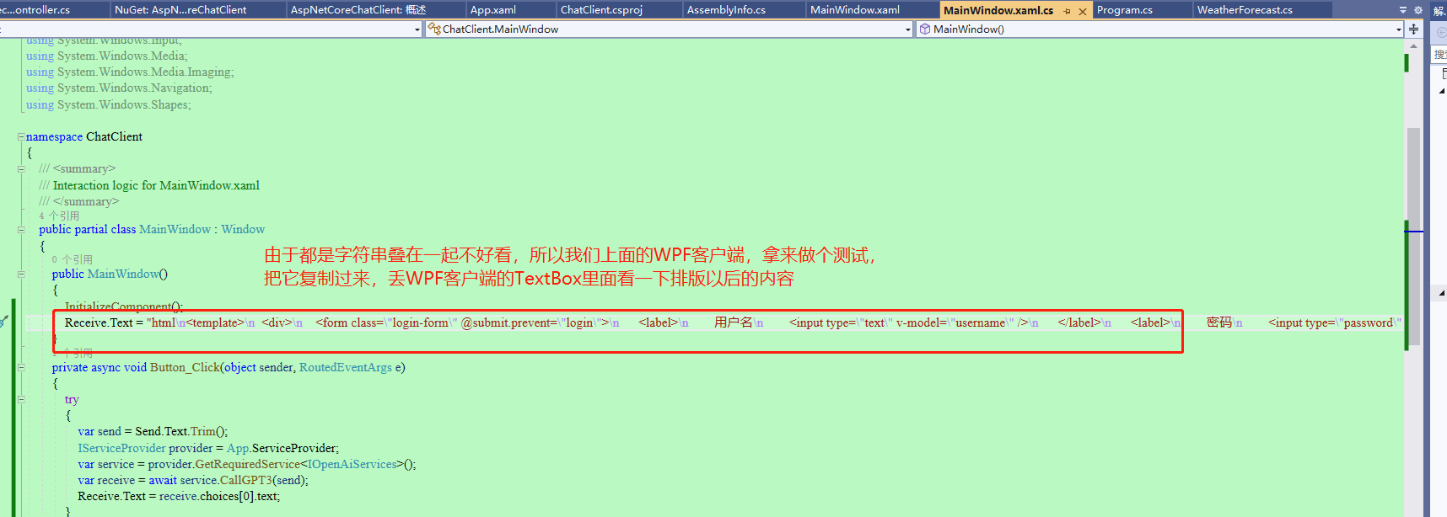
Task: Click the screwdriver quick actions icon in margin
Action: click(x=4, y=322)
